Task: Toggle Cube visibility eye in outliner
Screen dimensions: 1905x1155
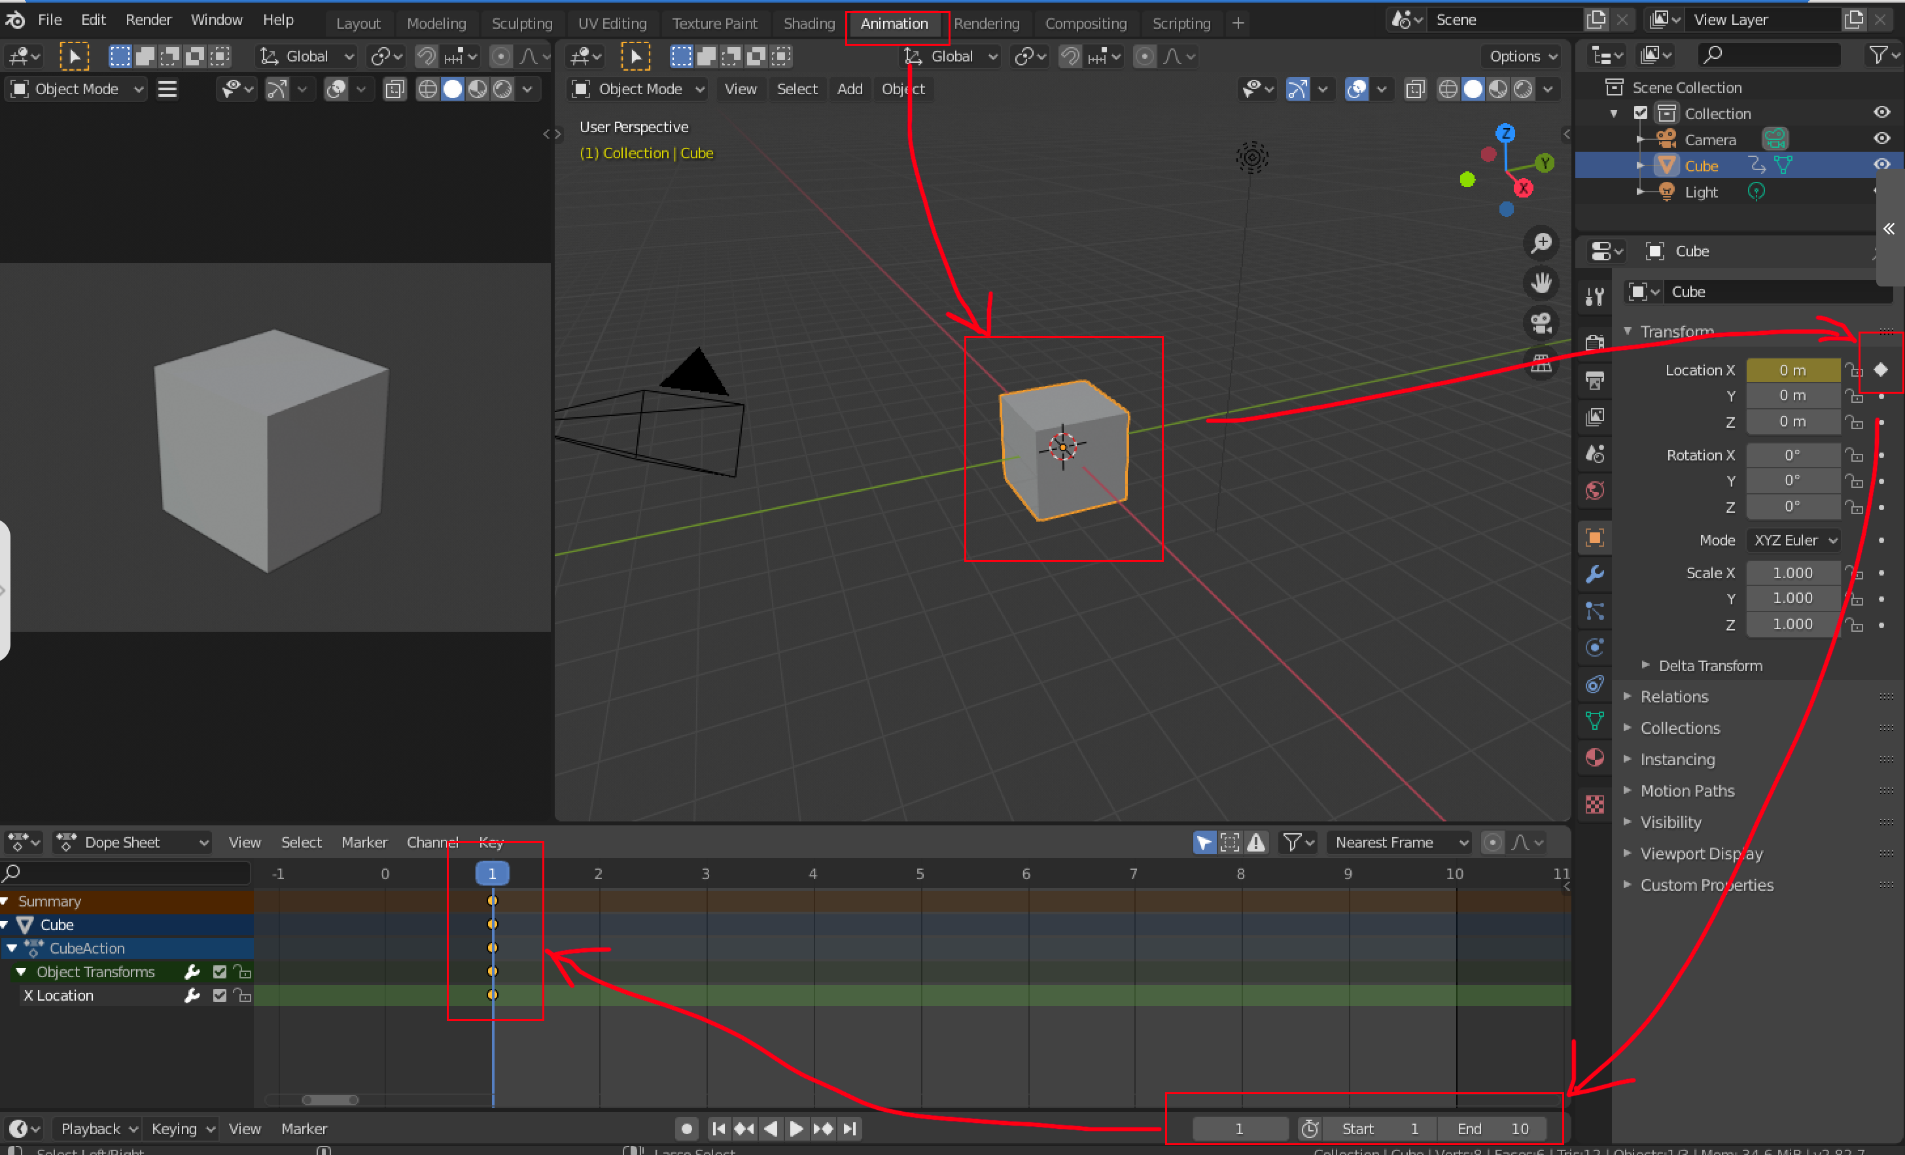Action: 1881,165
